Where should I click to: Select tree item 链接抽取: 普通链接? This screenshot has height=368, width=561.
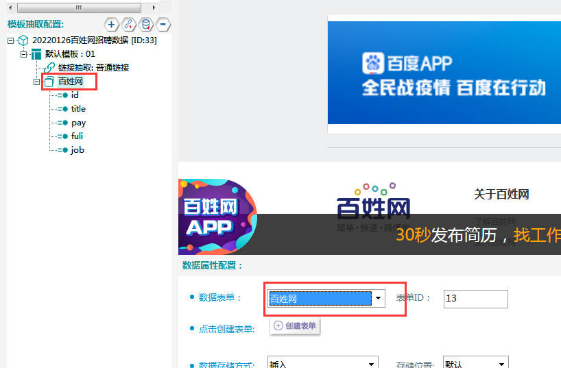[93, 68]
